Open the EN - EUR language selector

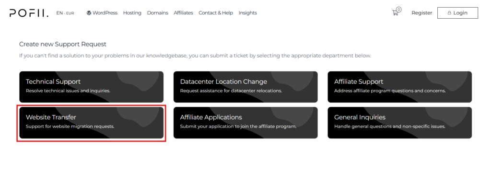(65, 13)
